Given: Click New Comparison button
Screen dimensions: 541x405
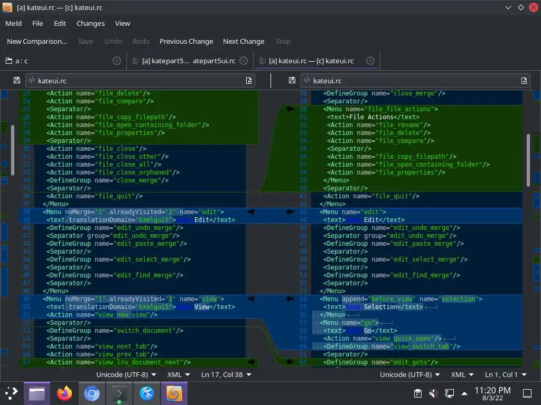Looking at the screenshot, I should [x=37, y=41].
